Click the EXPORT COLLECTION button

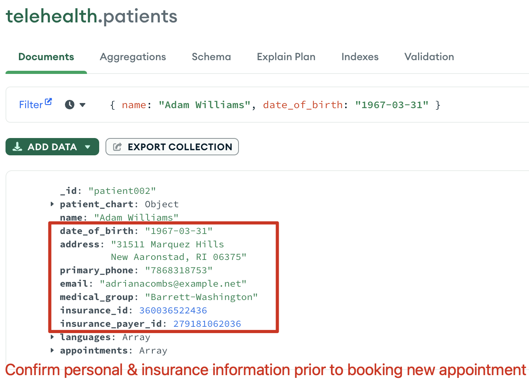click(172, 146)
